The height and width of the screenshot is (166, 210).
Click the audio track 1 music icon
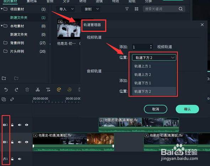coord(5,159)
